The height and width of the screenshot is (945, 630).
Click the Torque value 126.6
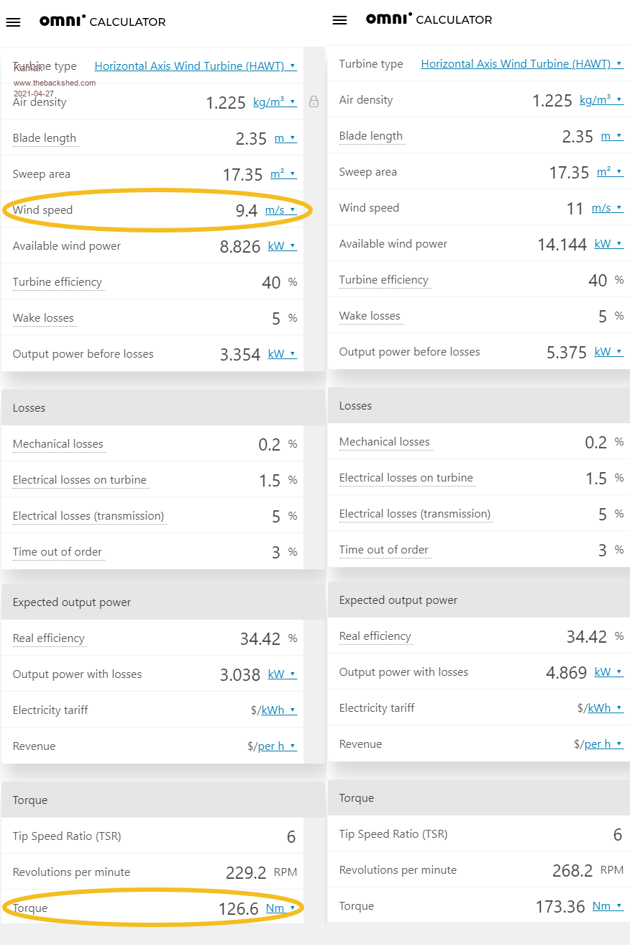(238, 909)
